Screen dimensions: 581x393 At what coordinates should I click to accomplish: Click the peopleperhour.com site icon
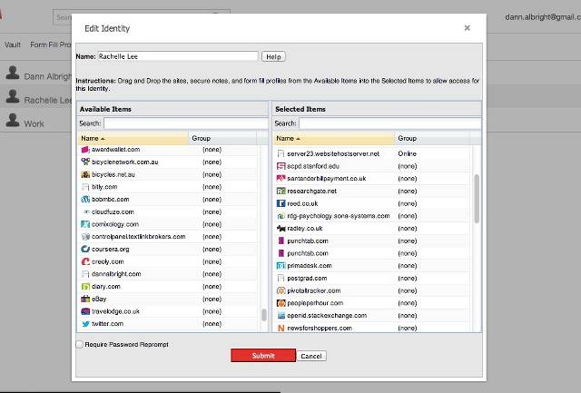(281, 303)
